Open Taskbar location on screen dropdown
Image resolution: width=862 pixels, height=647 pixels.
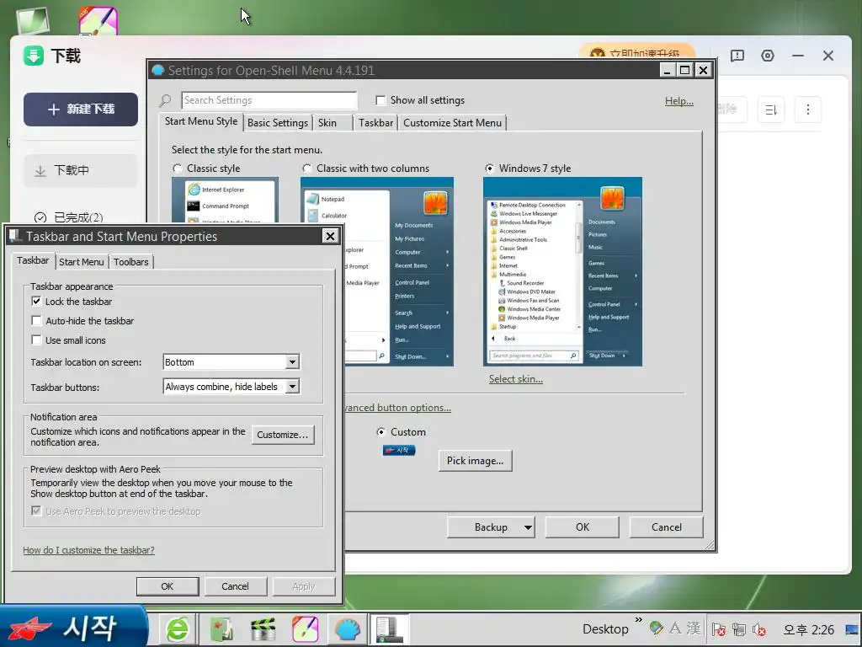click(231, 362)
